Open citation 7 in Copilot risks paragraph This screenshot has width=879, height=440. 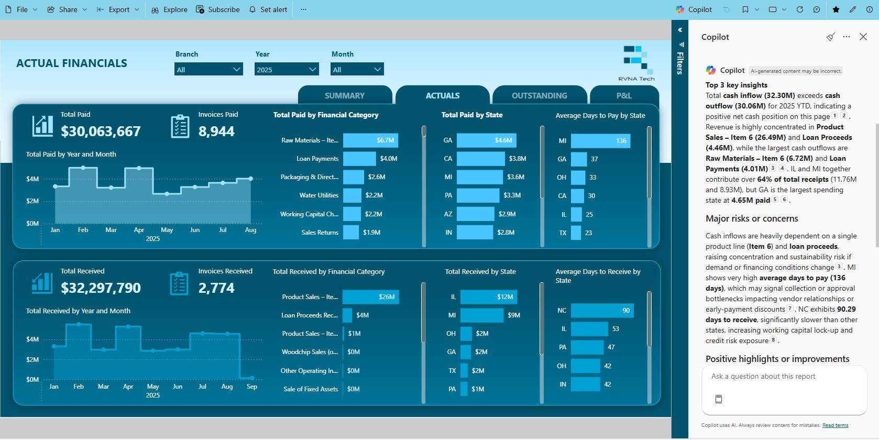pos(790,309)
